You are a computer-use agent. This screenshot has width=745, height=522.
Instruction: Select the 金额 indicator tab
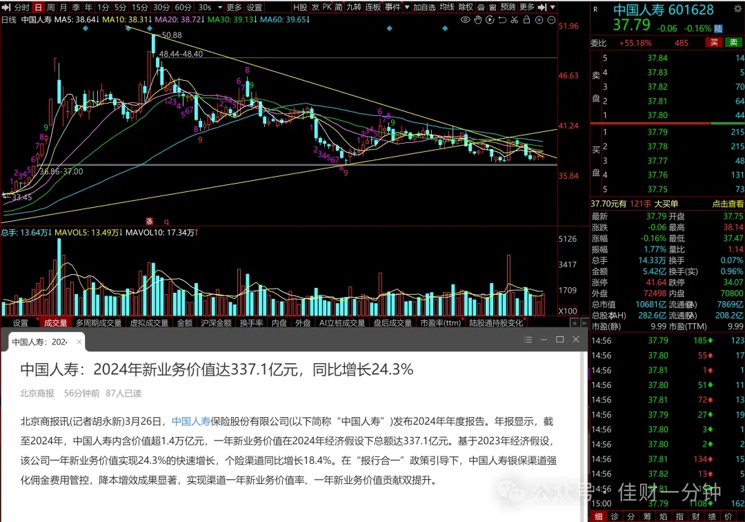pyautogui.click(x=185, y=323)
